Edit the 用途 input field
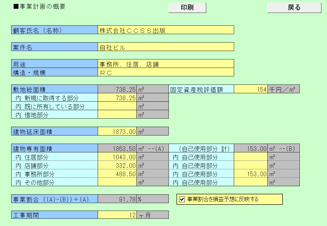 166,64
